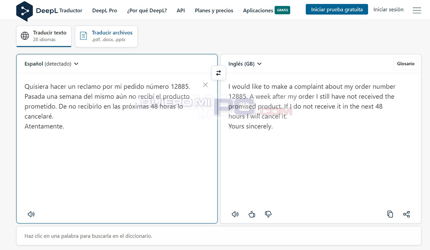This screenshot has width=430, height=250.
Task: Open the Glosario button
Action: pyautogui.click(x=405, y=64)
